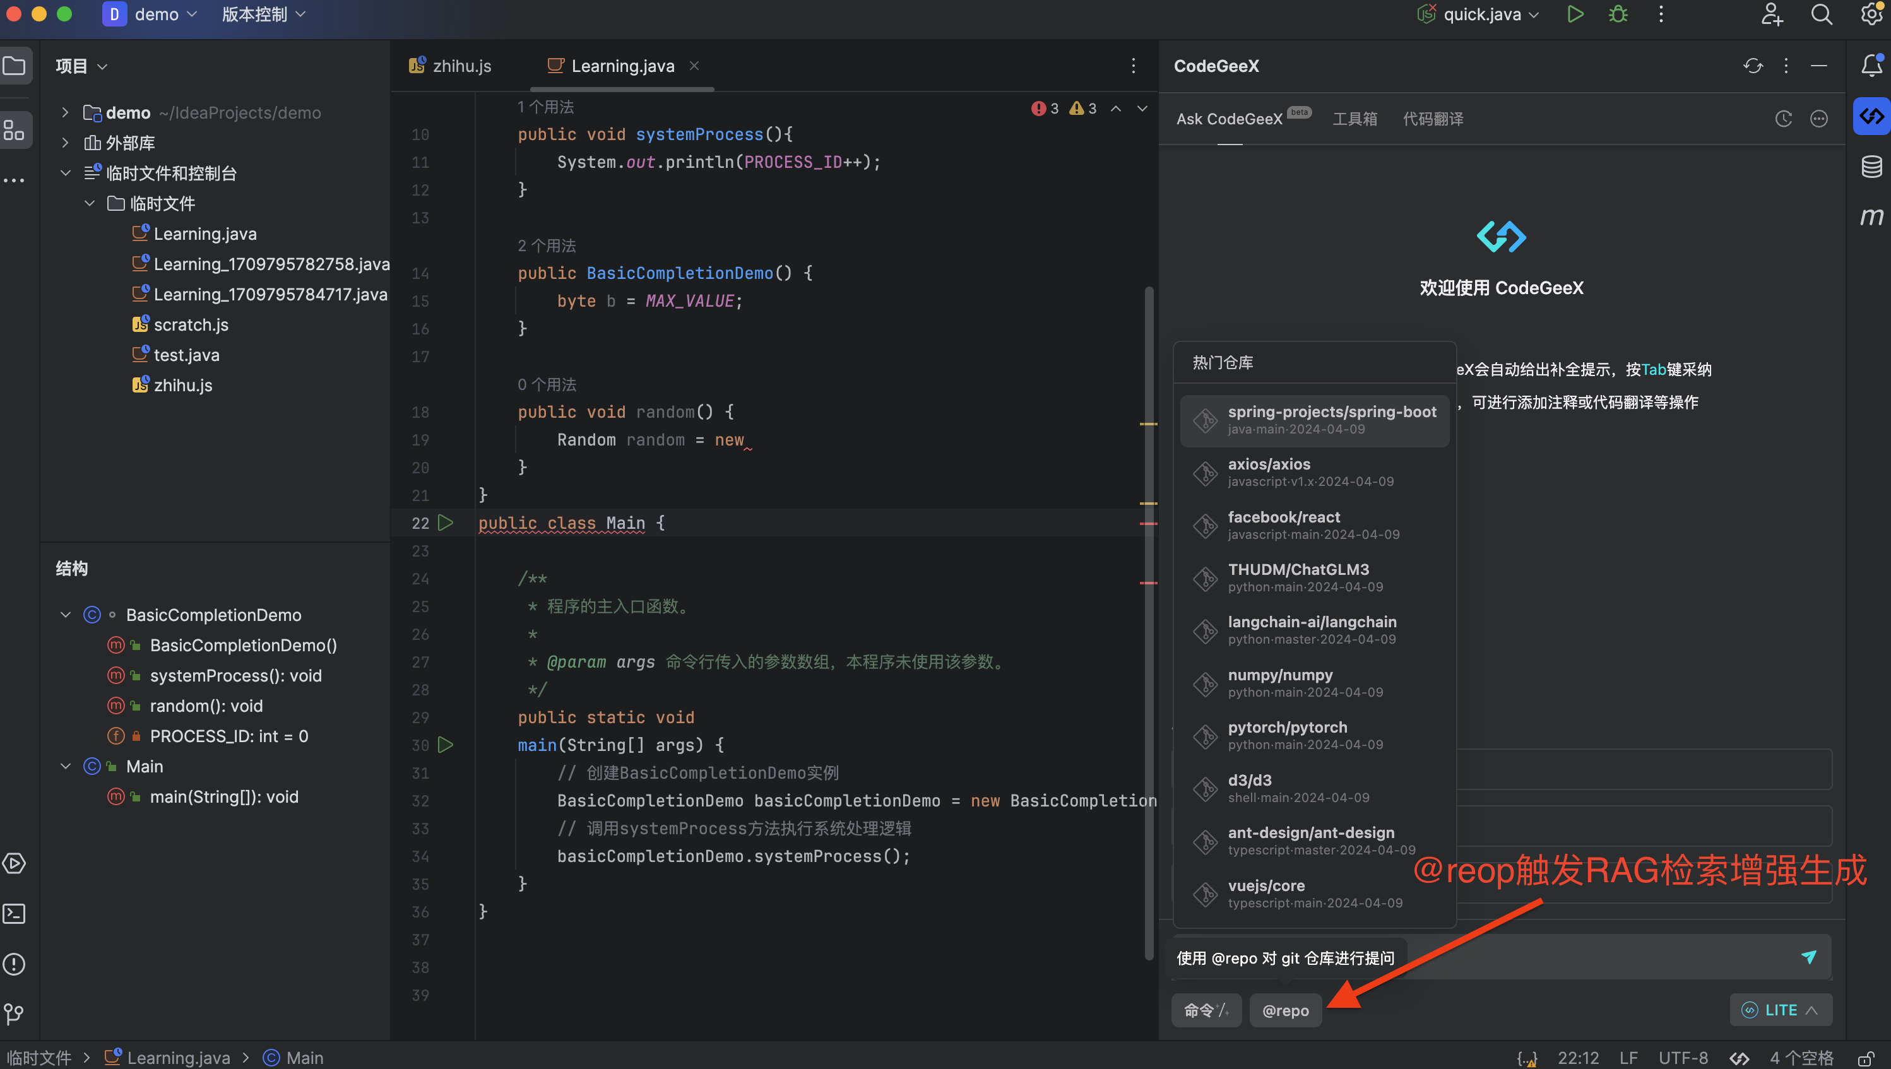Run the quick.java configuration
1891x1069 pixels.
click(1575, 15)
